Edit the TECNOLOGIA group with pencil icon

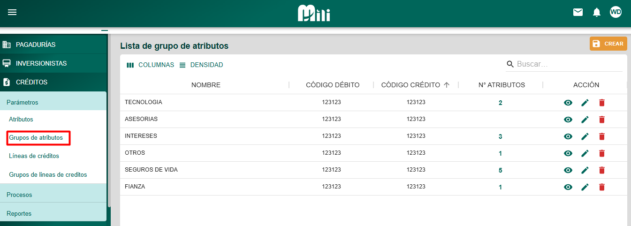pyautogui.click(x=585, y=103)
